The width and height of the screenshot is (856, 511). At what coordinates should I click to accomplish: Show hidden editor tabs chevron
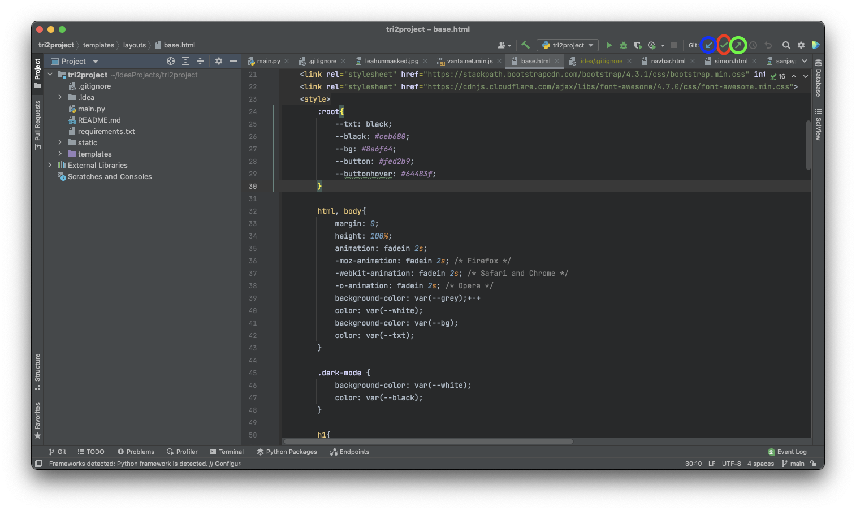tap(805, 61)
